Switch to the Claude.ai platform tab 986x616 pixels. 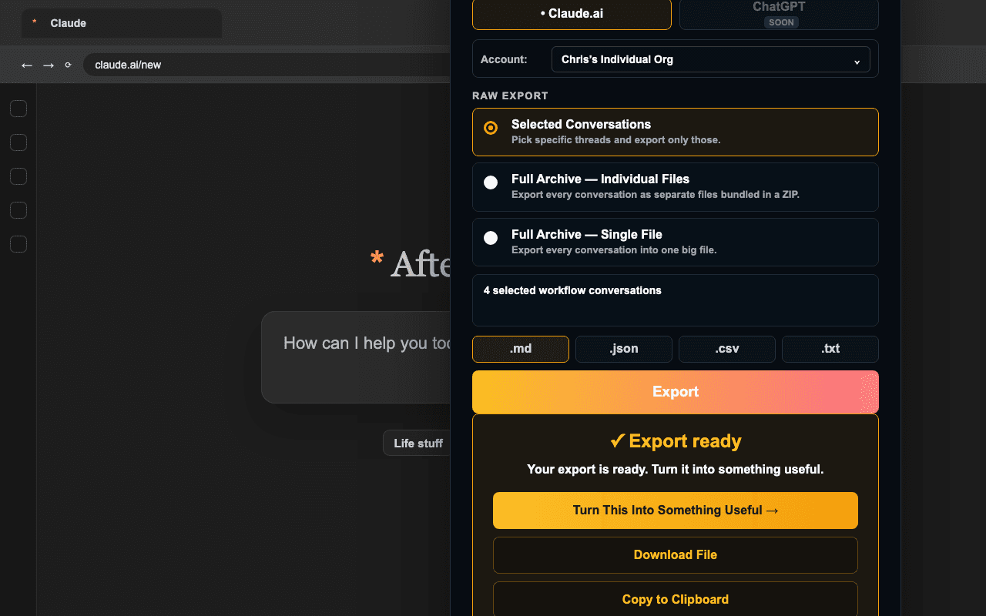tap(572, 14)
